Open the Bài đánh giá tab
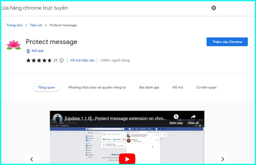Viewport: 256px width, 165px height. pos(149,87)
